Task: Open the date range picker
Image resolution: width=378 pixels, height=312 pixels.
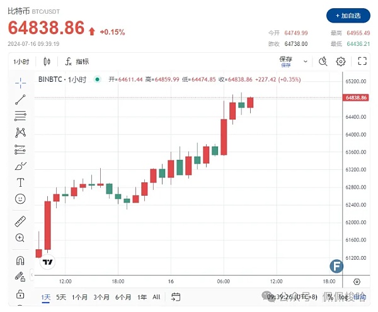Action: (x=176, y=297)
